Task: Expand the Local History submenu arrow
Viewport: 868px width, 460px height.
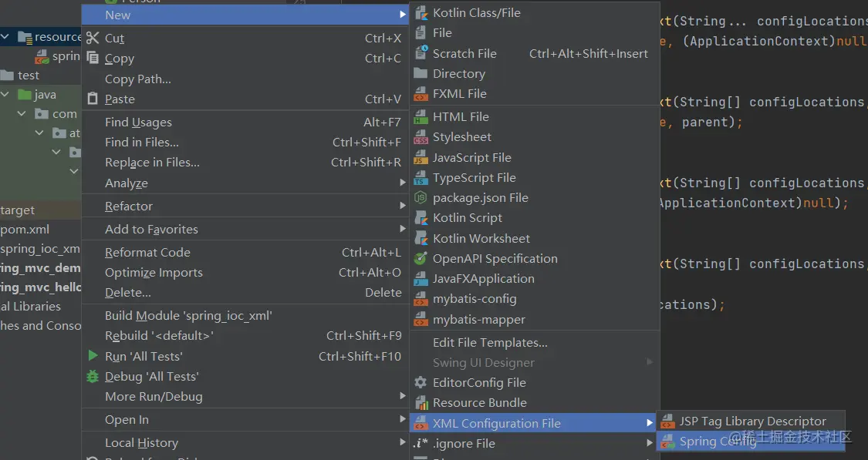Action: pyautogui.click(x=403, y=442)
